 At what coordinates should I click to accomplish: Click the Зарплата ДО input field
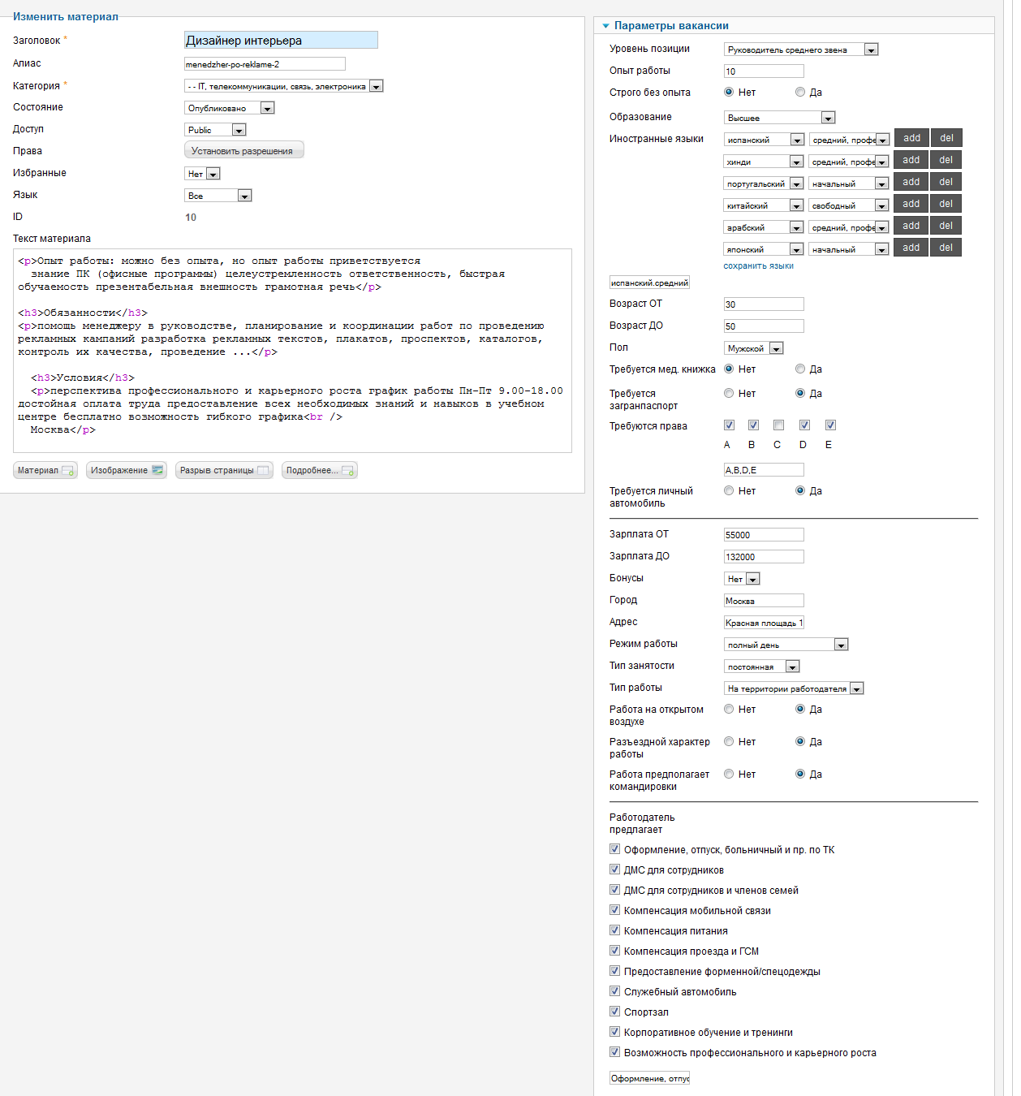[x=764, y=557]
